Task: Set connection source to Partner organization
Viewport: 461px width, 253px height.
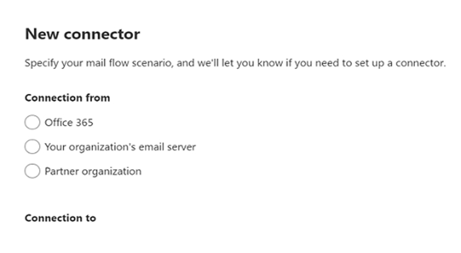Action: (32, 171)
